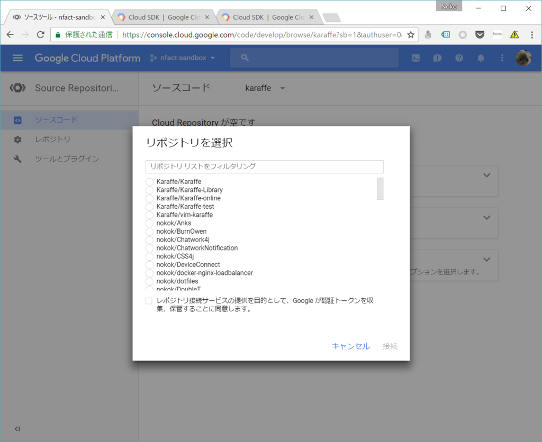Expand the first collapsed panel chevron
This screenshot has height=442, width=542.
487,175
